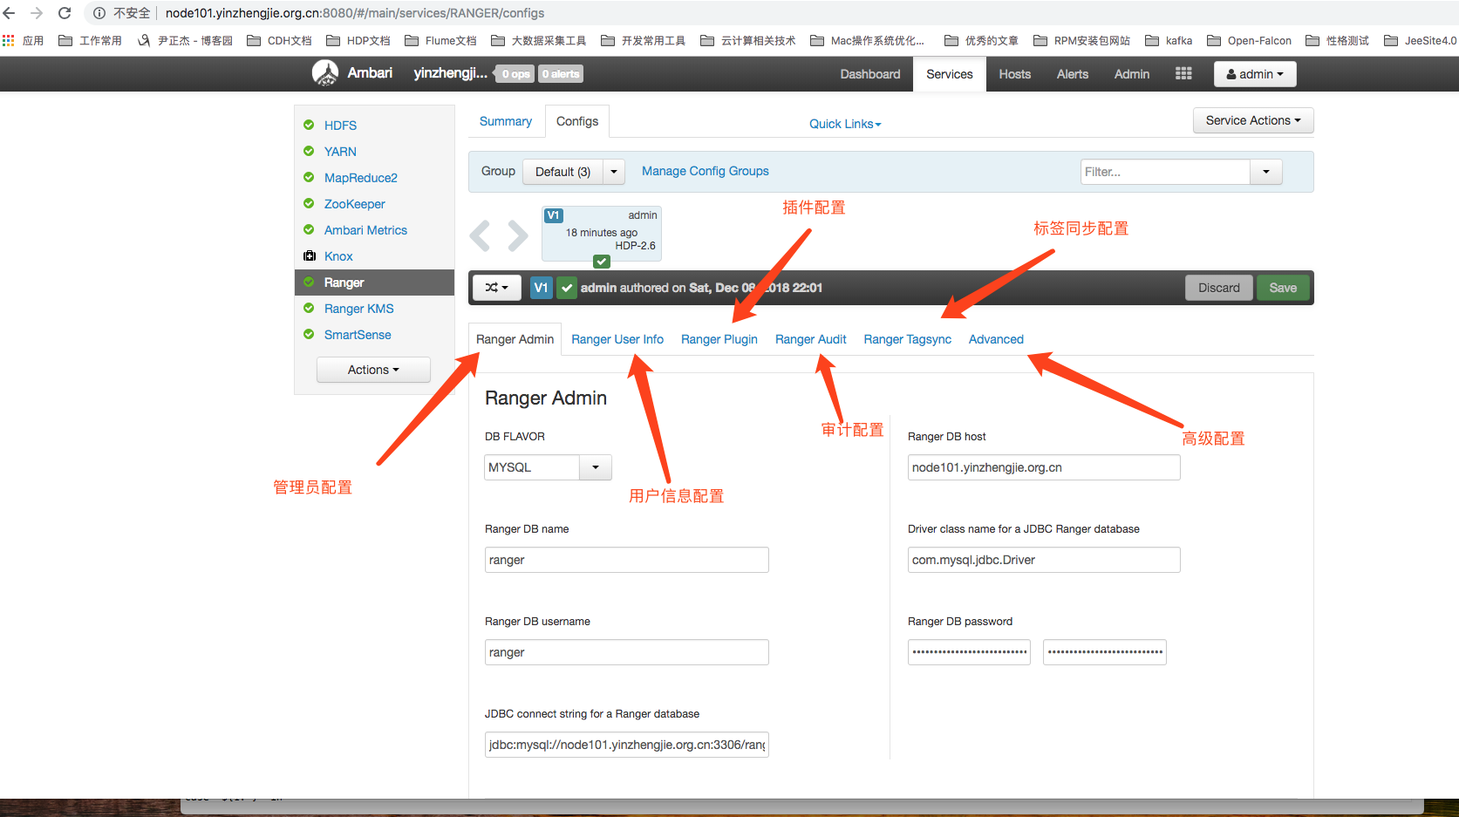Click Ranger KMS green status icon

[309, 308]
